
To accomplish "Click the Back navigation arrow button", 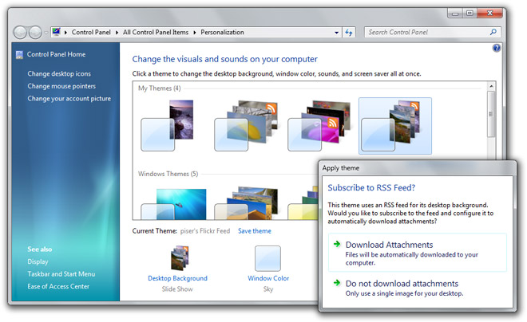I will [20, 33].
